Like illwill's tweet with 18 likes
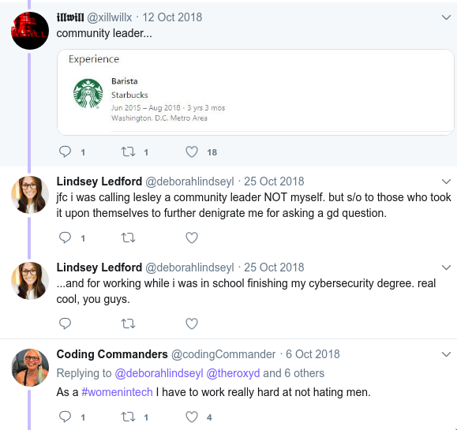Screen dimensions: 457x430 point(192,151)
